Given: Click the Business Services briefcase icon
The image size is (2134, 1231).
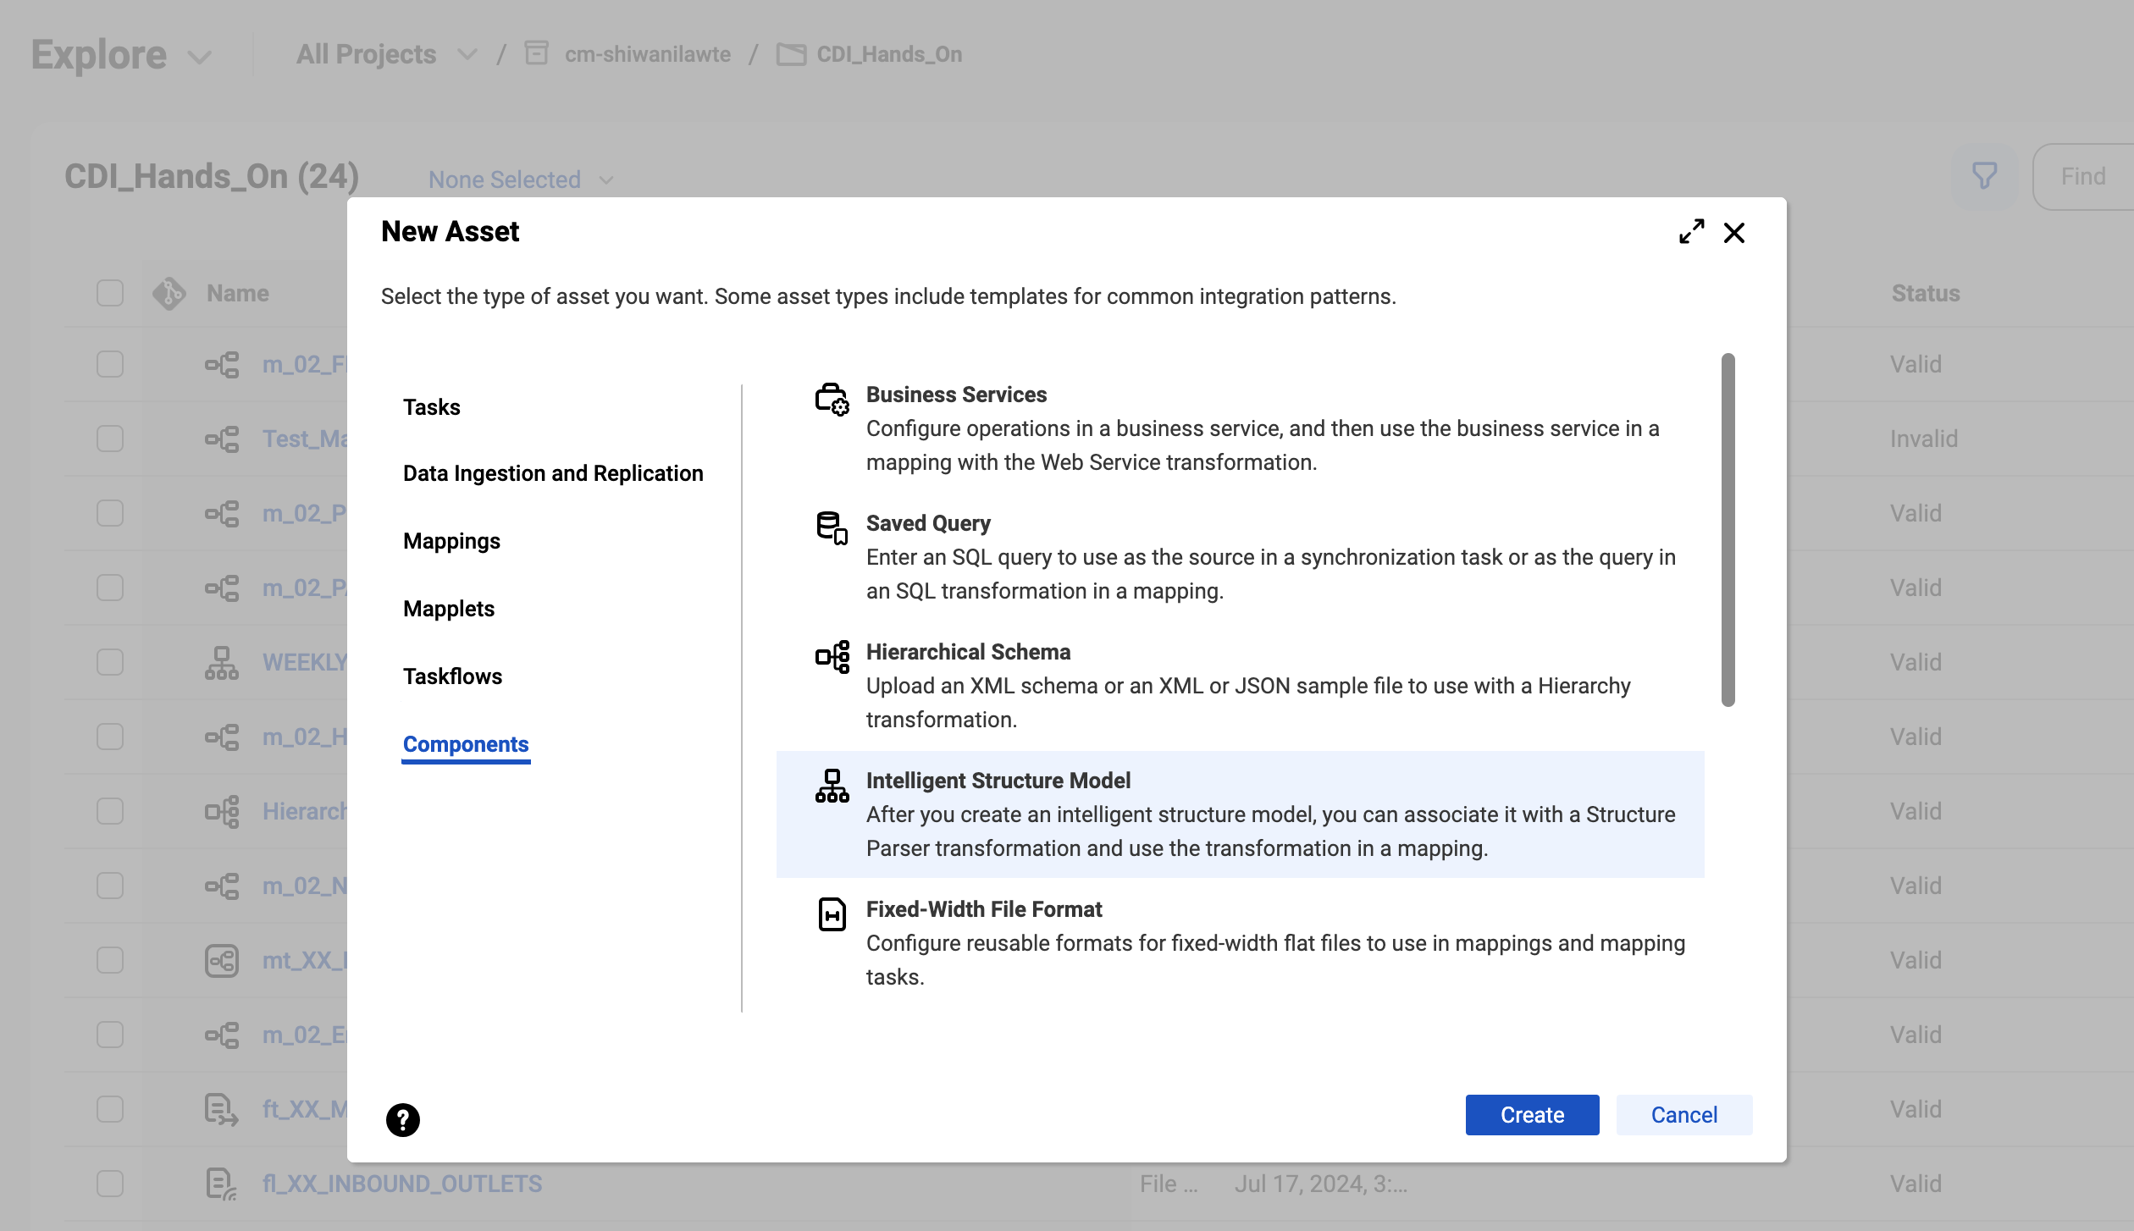Looking at the screenshot, I should pyautogui.click(x=832, y=399).
